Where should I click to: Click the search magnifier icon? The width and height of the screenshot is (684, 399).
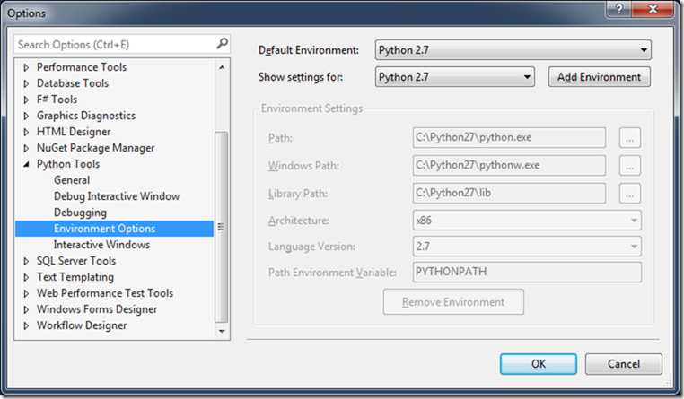(x=222, y=43)
